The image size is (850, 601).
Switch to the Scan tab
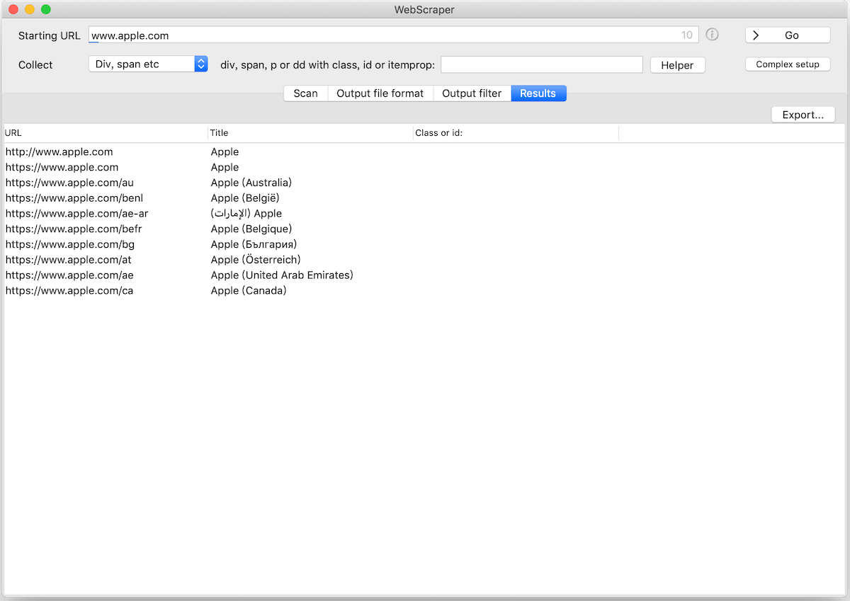point(306,93)
